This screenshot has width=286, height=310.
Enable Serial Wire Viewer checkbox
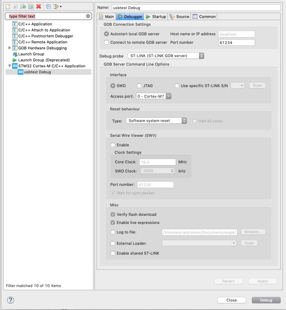pyautogui.click(x=112, y=145)
